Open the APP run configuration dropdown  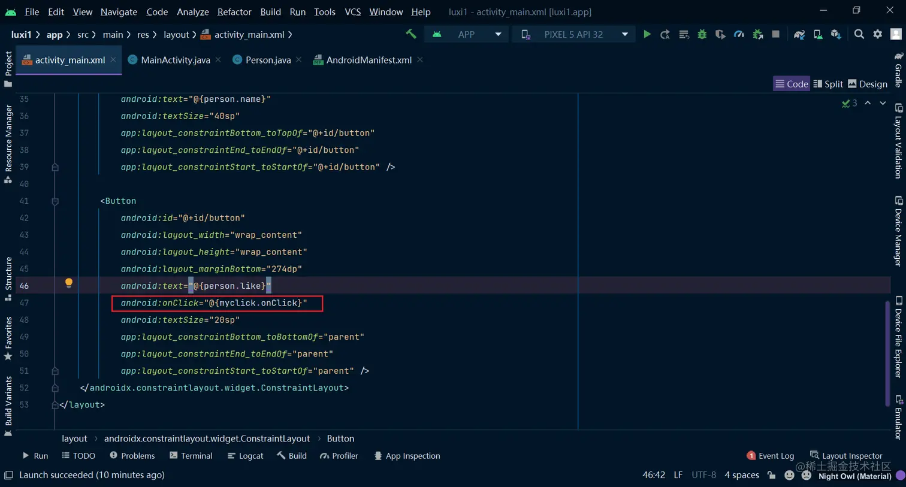[466, 35]
